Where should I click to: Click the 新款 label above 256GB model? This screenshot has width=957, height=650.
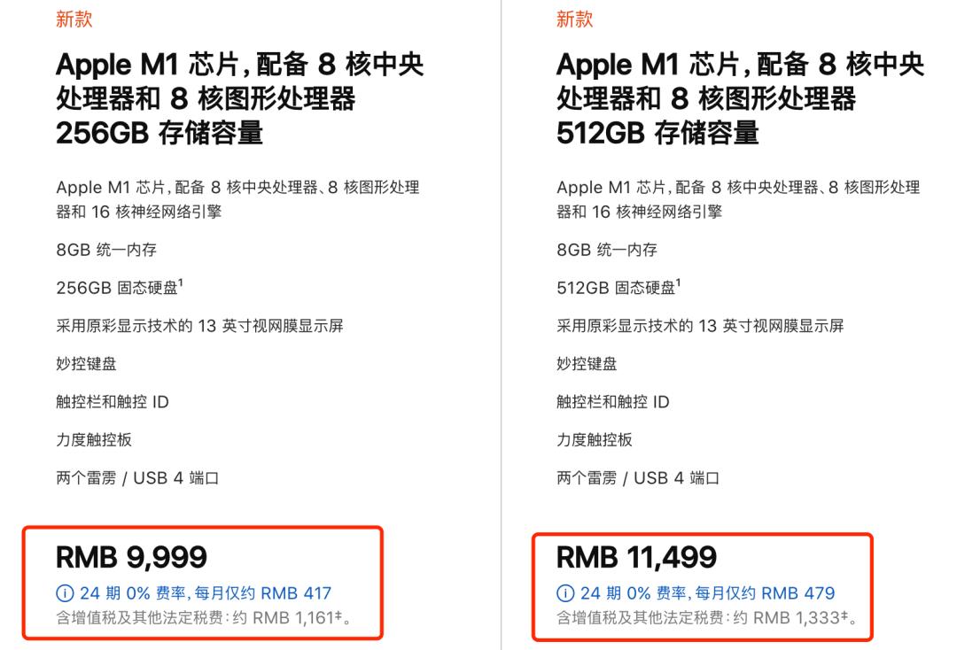[74, 20]
